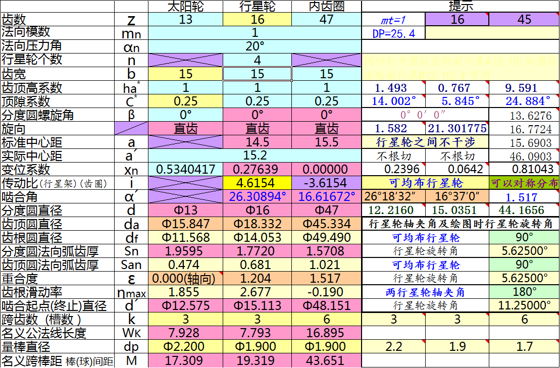Click the 齿数 row label
560x368 pixels.
coord(57,19)
